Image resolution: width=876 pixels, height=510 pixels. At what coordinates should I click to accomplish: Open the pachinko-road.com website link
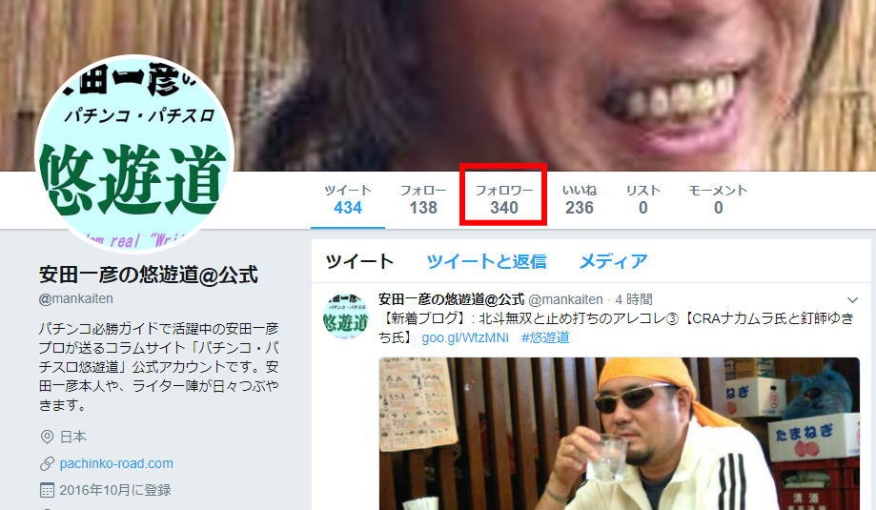(116, 463)
